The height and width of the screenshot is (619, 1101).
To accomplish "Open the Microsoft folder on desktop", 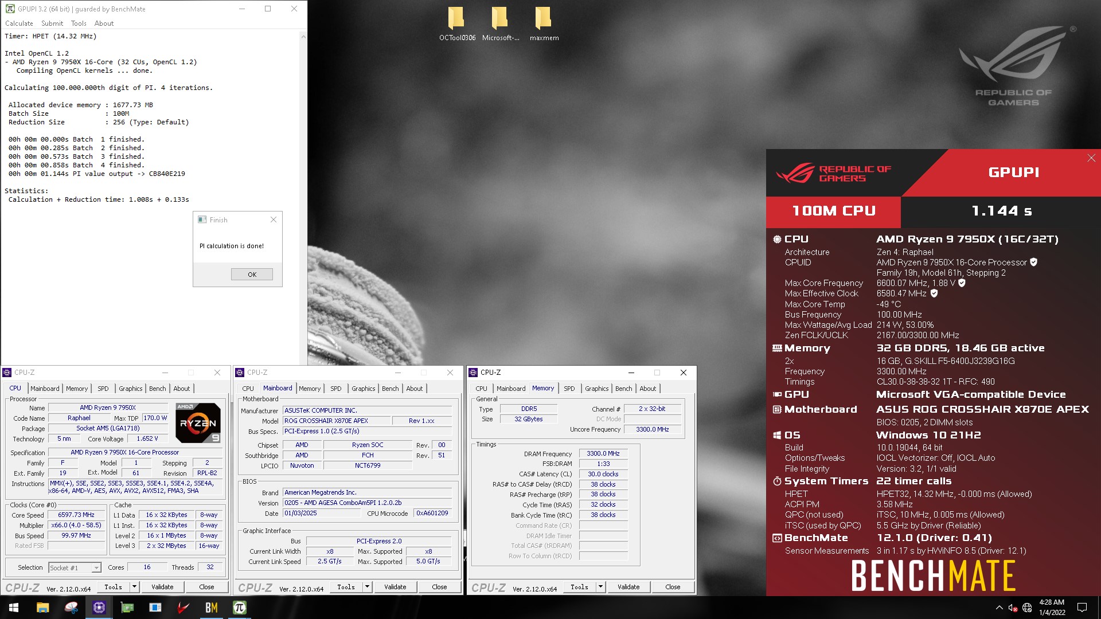I will click(500, 23).
